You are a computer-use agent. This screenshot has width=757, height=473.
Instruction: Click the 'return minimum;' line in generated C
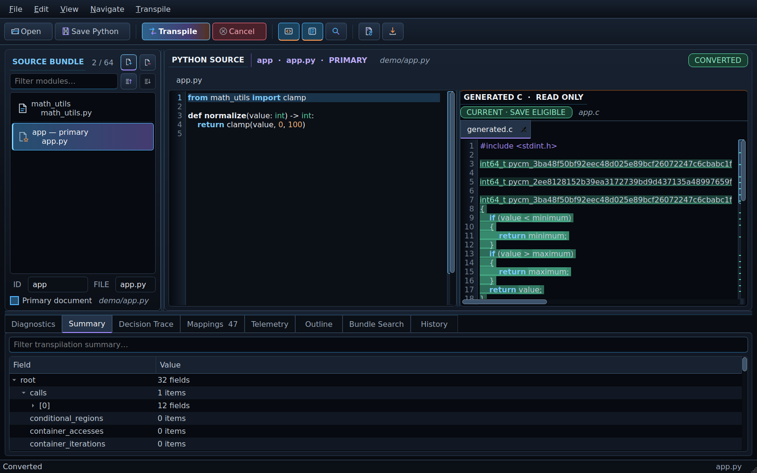click(x=532, y=236)
